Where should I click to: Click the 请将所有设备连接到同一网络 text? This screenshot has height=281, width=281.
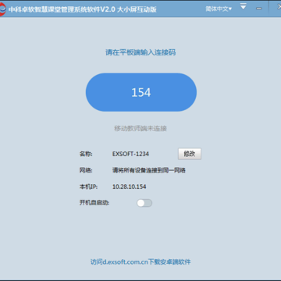click(149, 170)
